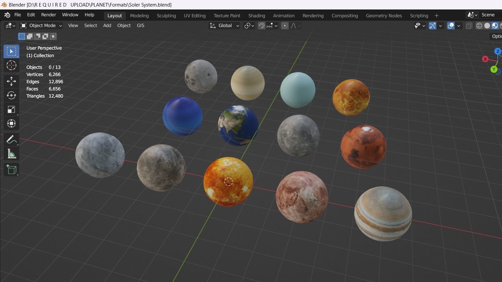The image size is (502, 282).
Task: Open the viewport Object menu
Action: (124, 25)
